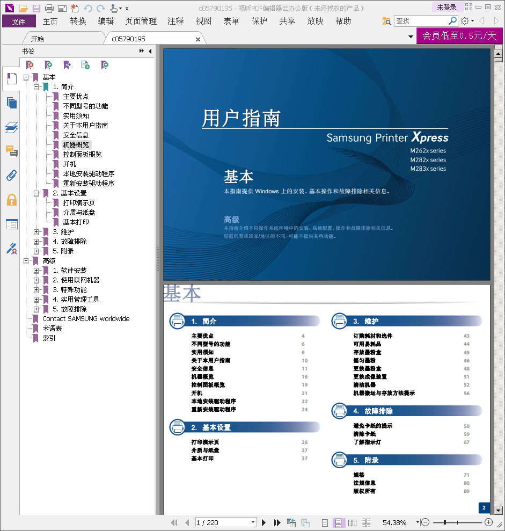
Task: Open the Comments sidebar panel icon
Action: click(11, 151)
